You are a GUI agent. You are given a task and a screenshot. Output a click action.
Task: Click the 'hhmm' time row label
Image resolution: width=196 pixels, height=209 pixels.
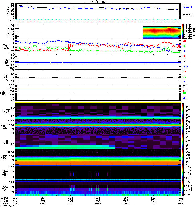coord(4,204)
